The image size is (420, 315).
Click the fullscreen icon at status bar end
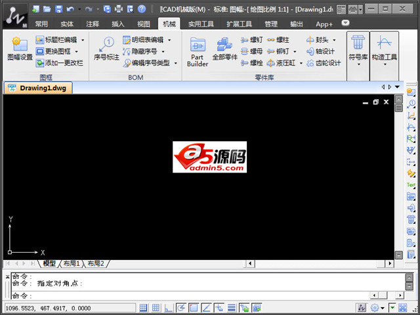[x=402, y=308]
